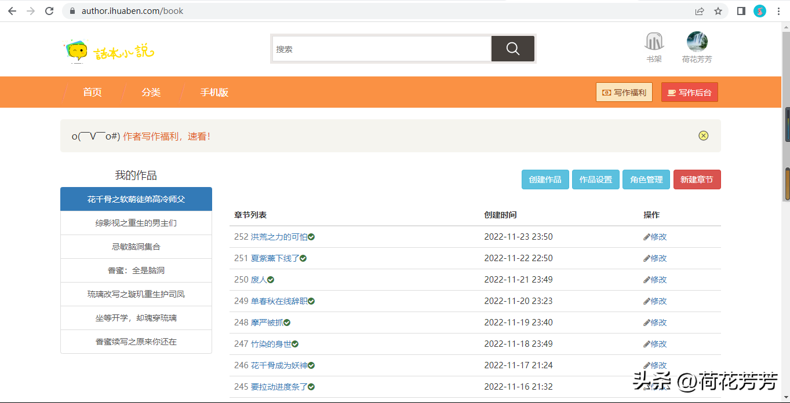Open Chrome's three-dot menu
The width and height of the screenshot is (790, 403).
click(778, 11)
